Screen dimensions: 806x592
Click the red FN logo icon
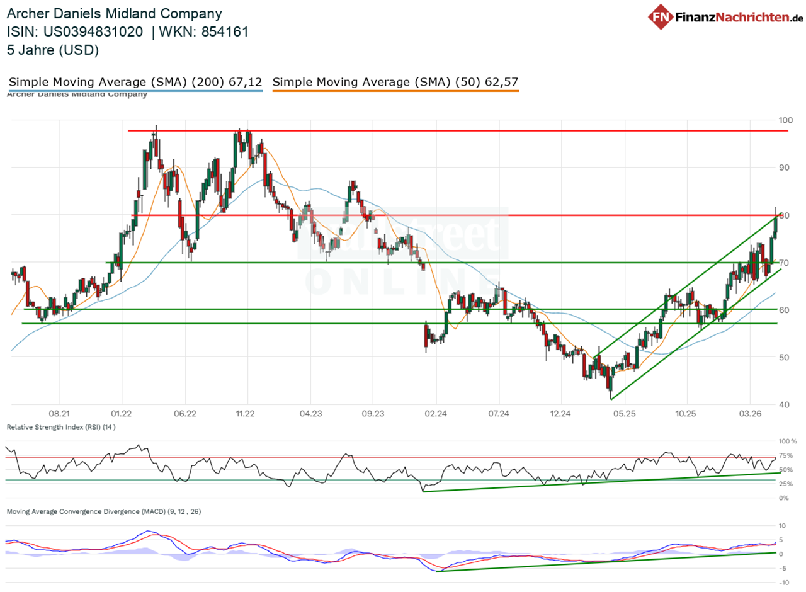(662, 16)
